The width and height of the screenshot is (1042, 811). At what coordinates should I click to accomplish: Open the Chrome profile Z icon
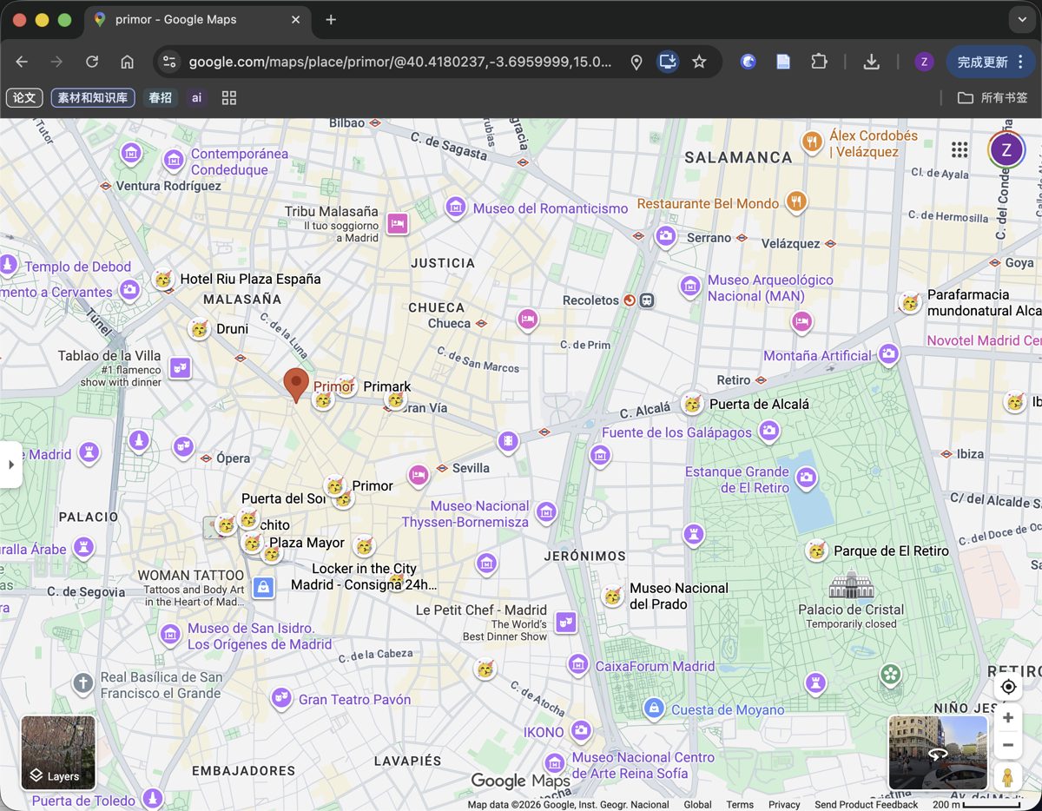point(924,62)
